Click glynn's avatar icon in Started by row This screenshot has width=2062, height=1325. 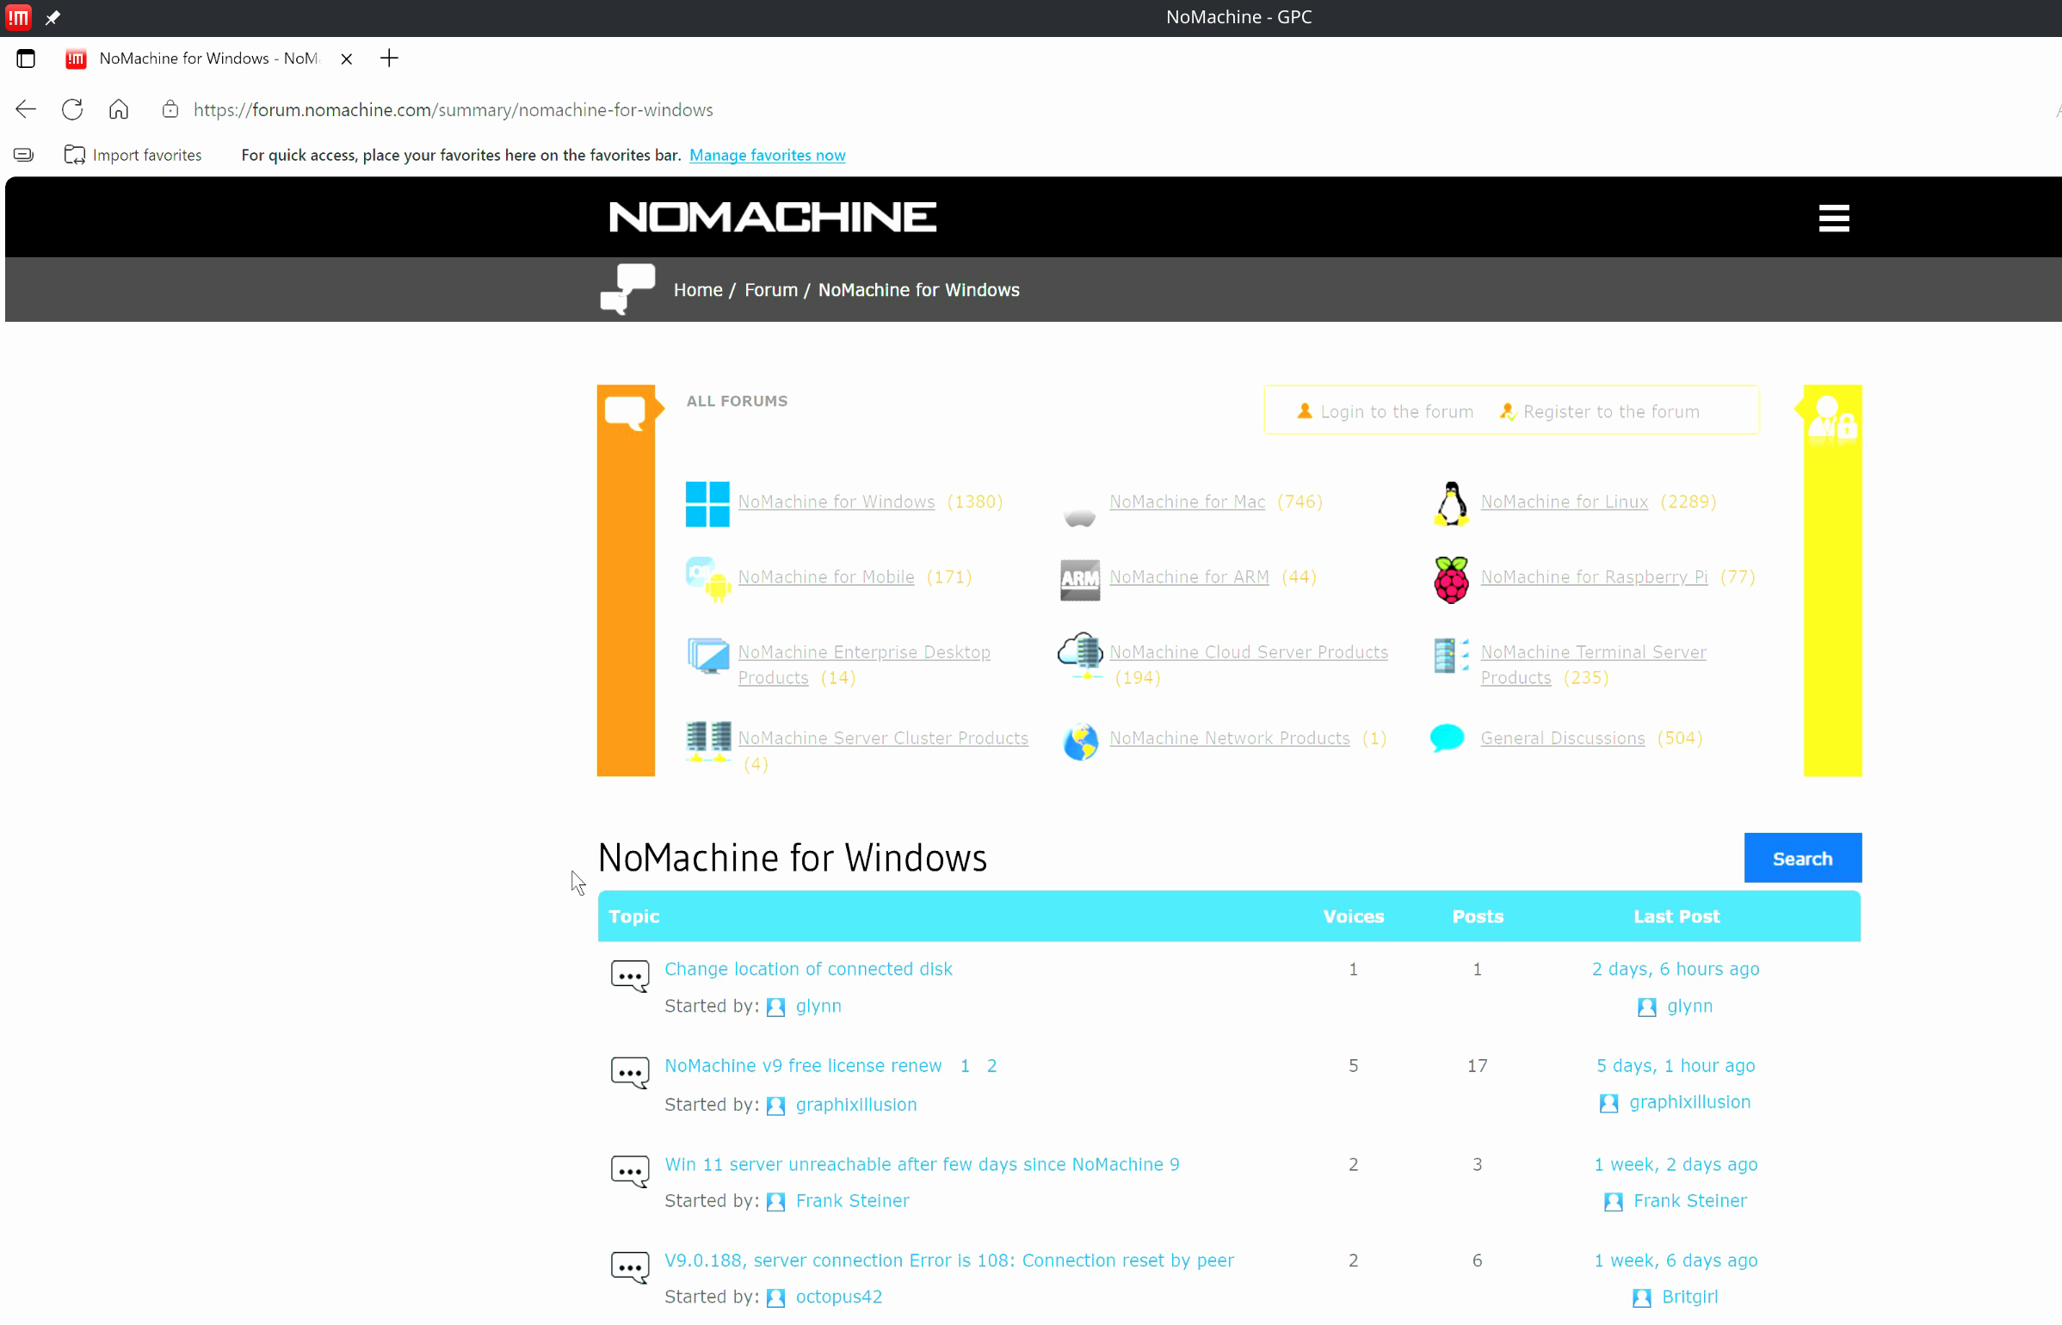pos(775,1008)
